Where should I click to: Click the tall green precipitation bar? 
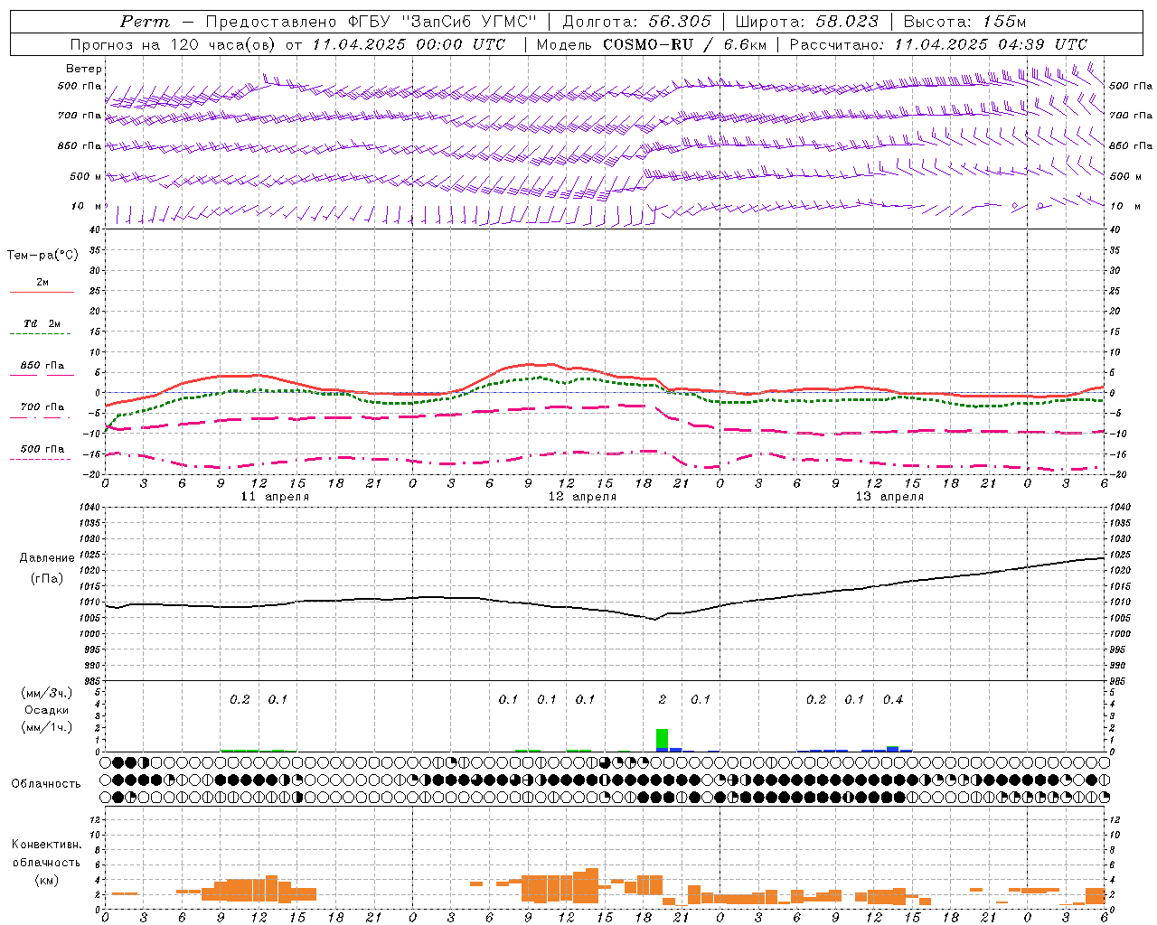[663, 738]
